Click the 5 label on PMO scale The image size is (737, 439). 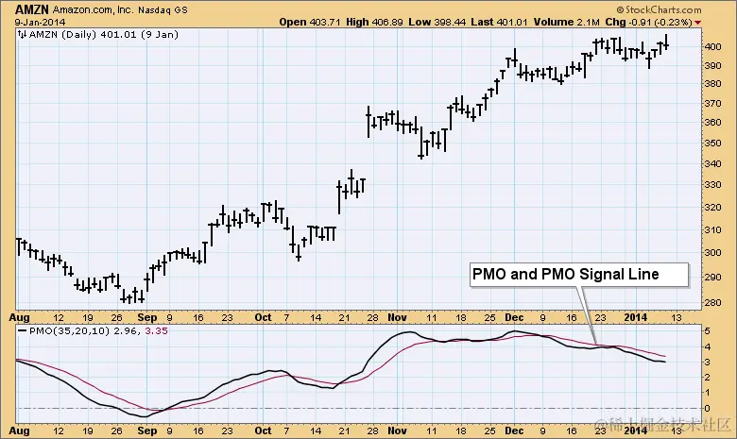point(707,331)
